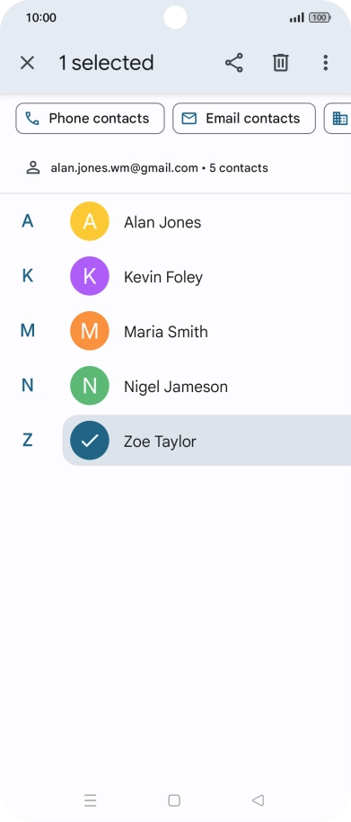Tap the company filter chip icon
Image resolution: width=351 pixels, height=822 pixels.
click(339, 119)
